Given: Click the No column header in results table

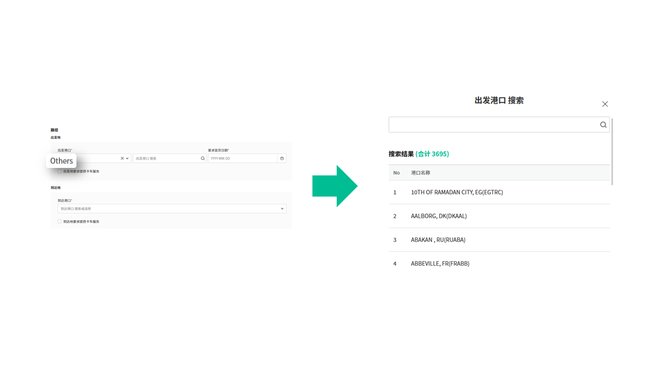Looking at the screenshot, I should [x=397, y=173].
